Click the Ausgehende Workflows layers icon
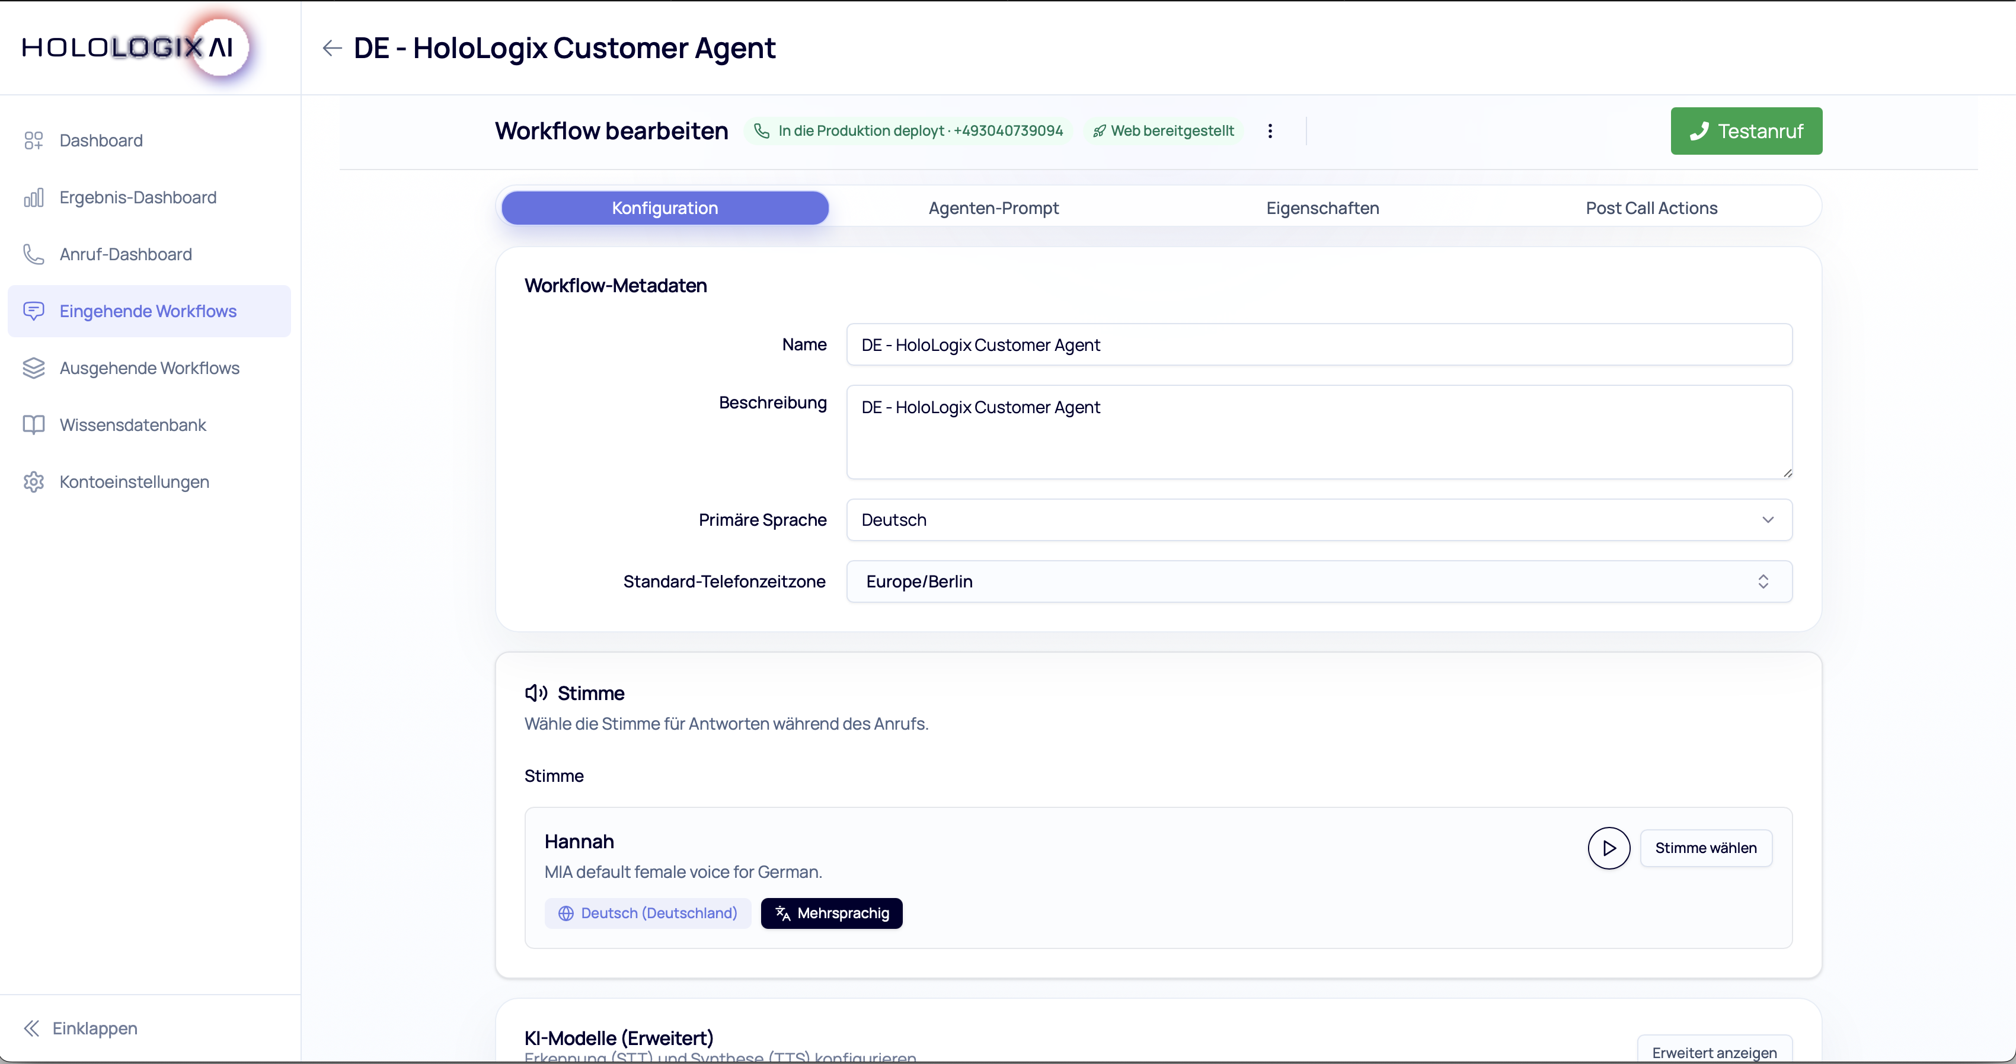The width and height of the screenshot is (2016, 1064). tap(33, 368)
